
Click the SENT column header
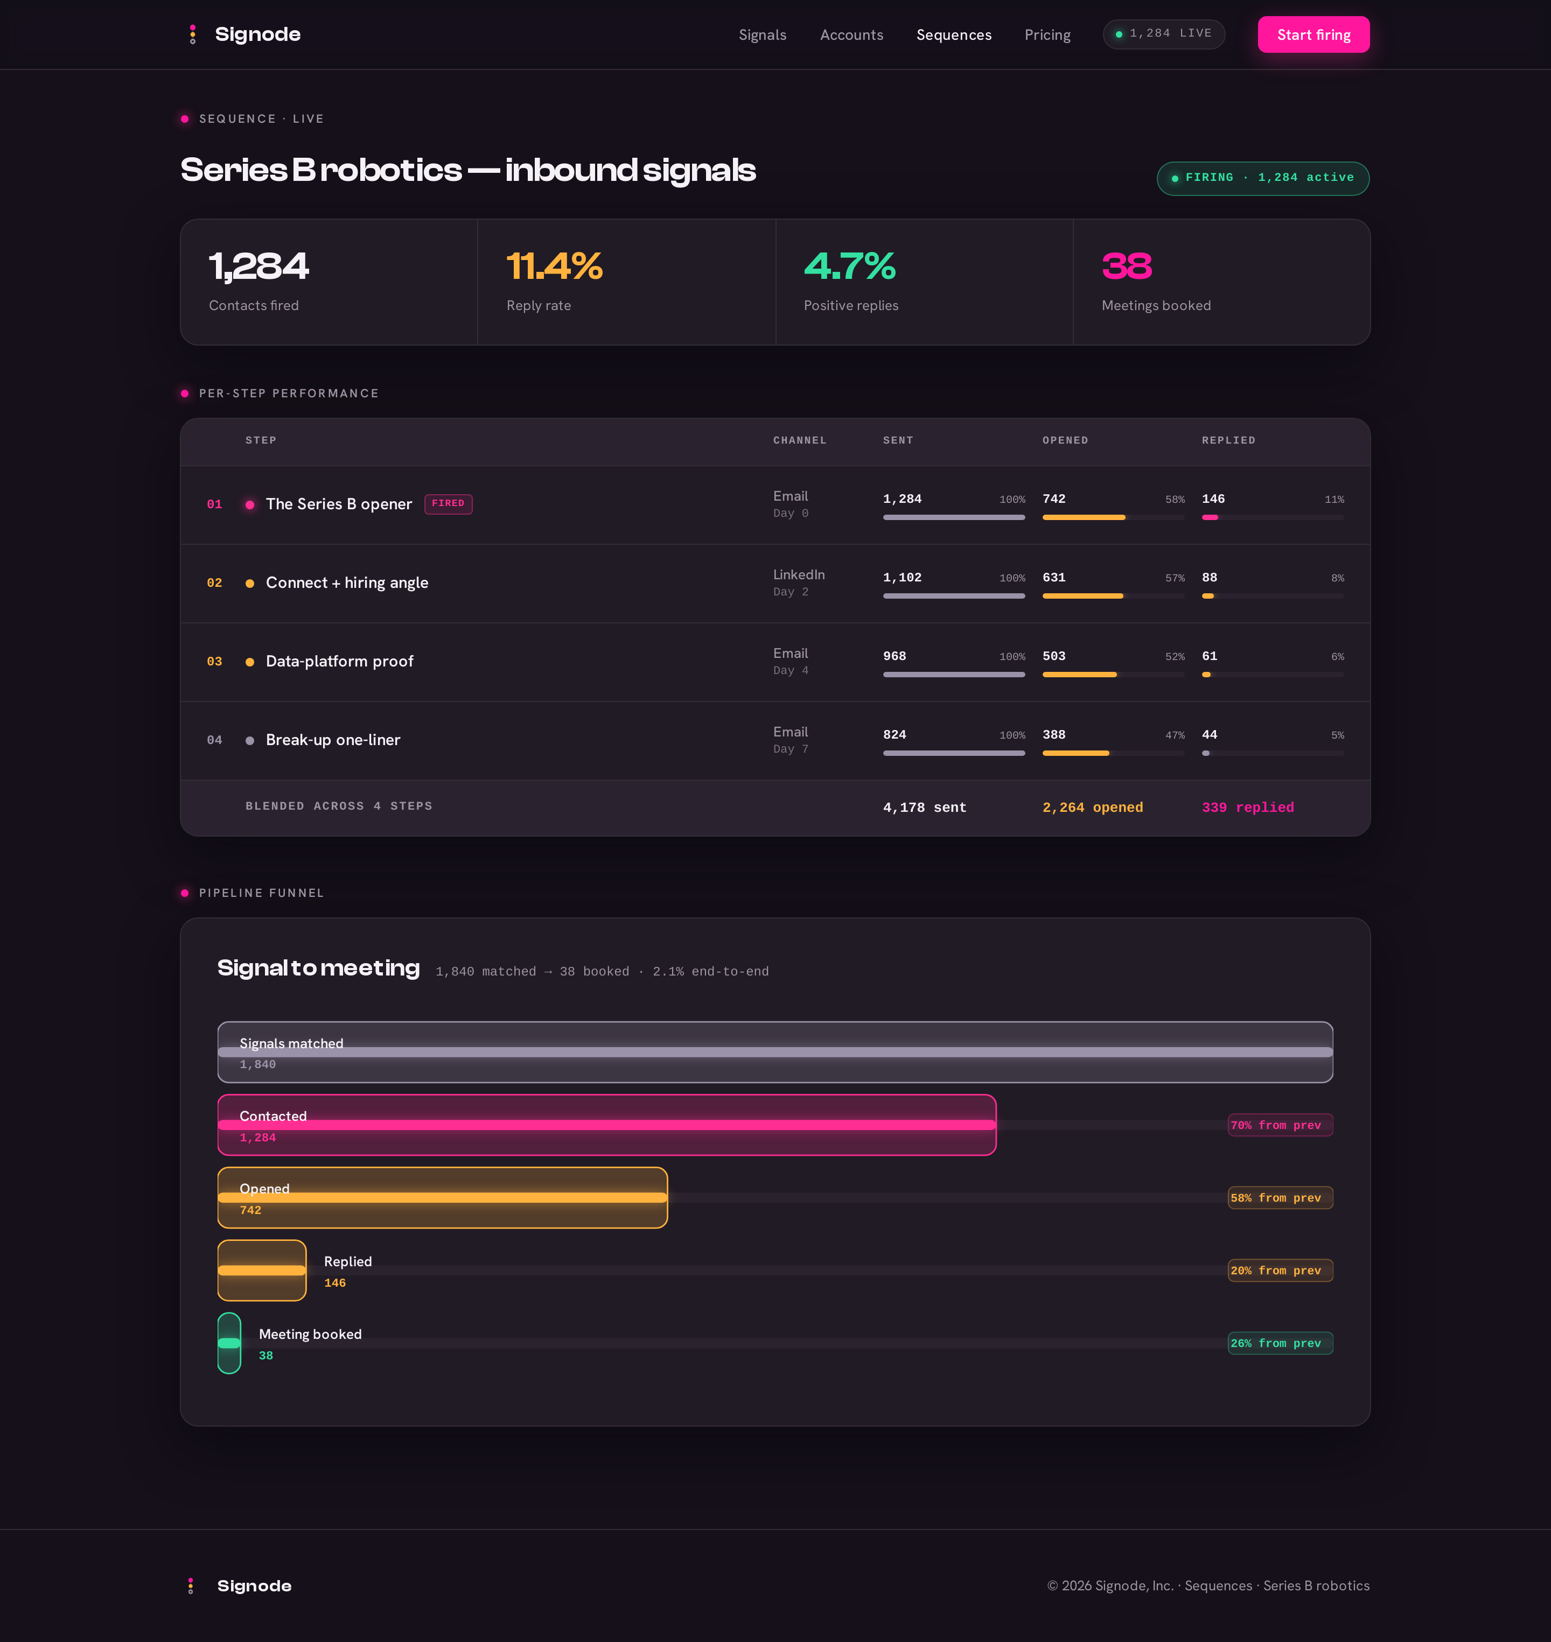[x=898, y=440]
